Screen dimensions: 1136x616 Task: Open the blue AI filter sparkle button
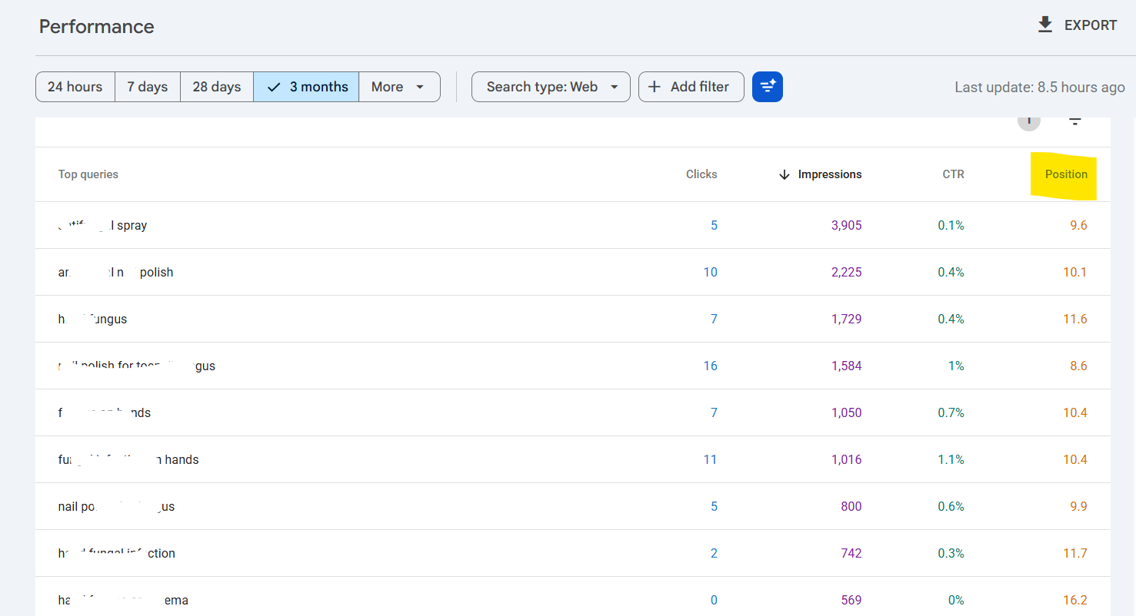coord(767,87)
